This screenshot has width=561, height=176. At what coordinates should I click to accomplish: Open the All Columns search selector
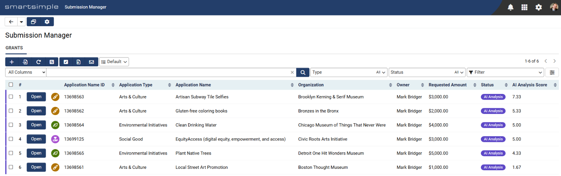26,72
